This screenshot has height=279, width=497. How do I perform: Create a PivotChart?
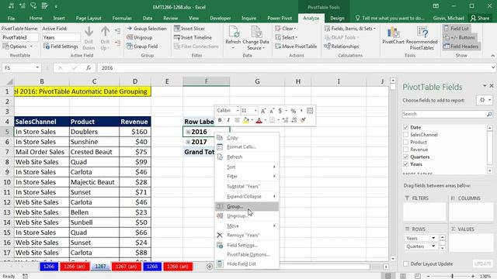(393, 36)
